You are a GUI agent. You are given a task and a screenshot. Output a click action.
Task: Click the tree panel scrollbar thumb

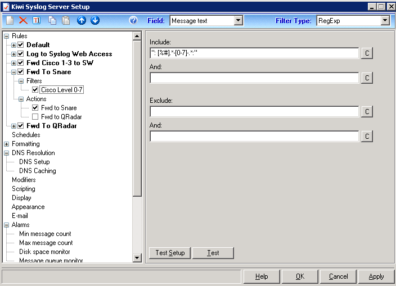coord(137,119)
